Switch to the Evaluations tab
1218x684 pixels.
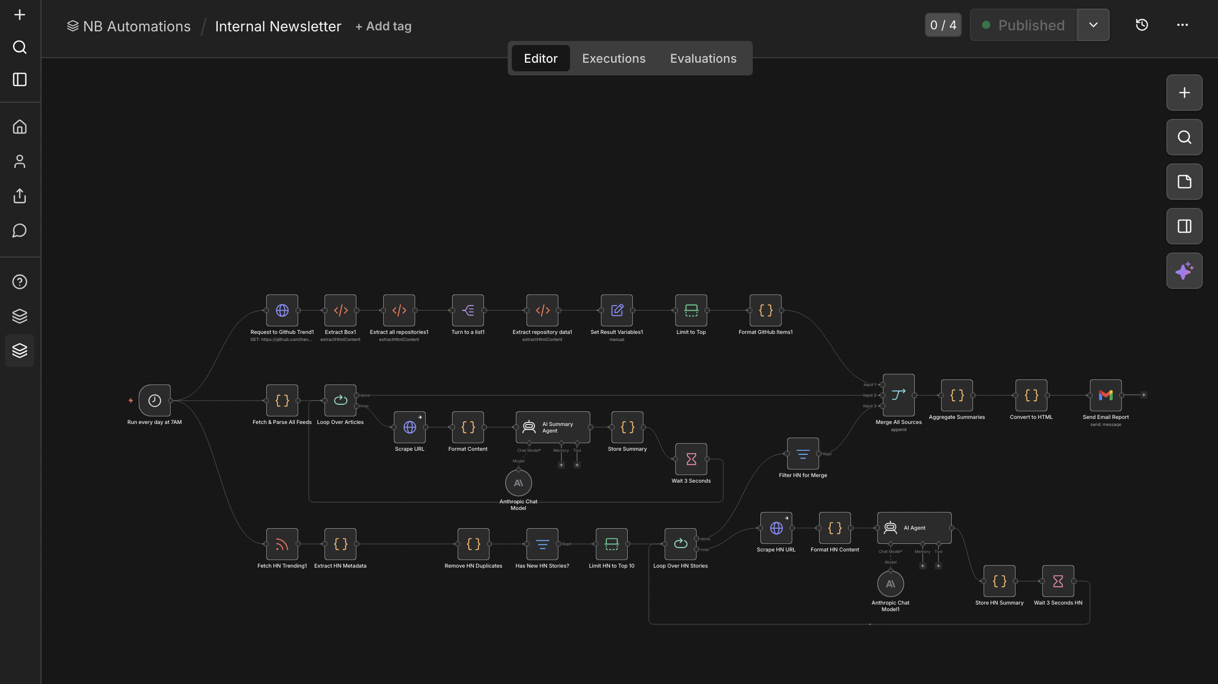(x=703, y=58)
